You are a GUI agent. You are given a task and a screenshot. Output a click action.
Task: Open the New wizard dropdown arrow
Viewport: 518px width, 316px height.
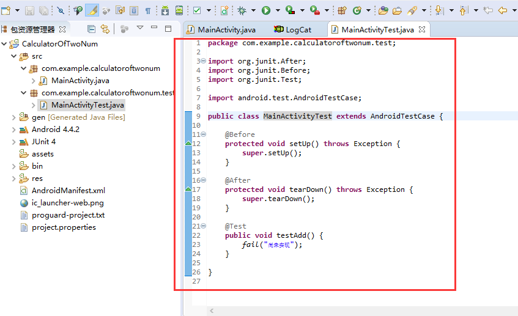(x=17, y=10)
